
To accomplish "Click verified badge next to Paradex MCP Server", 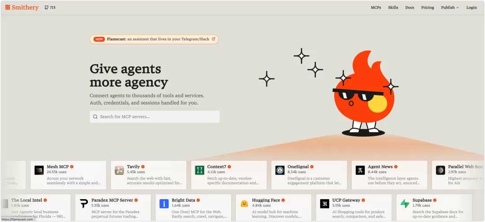I will (x=136, y=200).
